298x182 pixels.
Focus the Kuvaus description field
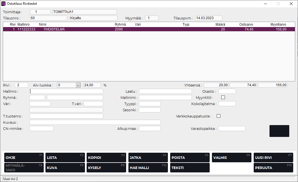coord(95,122)
